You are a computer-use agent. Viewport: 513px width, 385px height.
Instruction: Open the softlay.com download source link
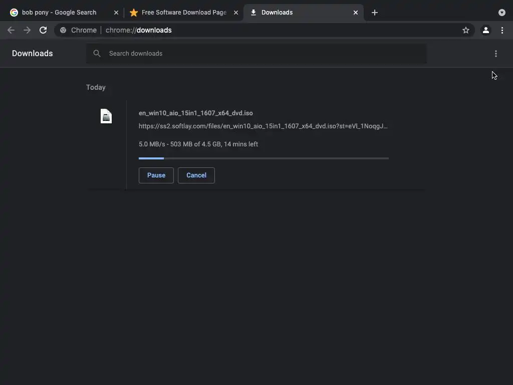pos(263,126)
